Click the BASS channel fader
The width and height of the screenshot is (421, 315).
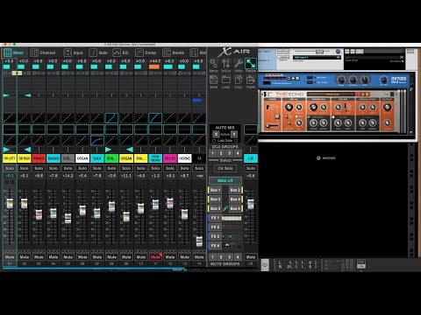54,213
